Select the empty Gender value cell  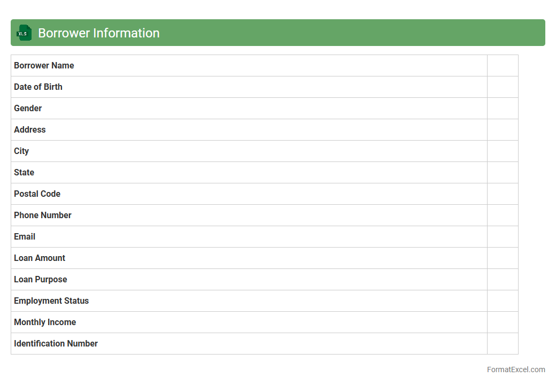[x=503, y=109]
